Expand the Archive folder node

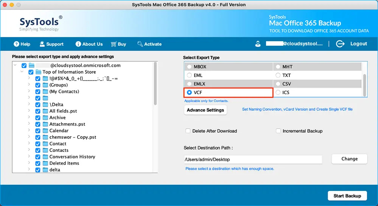[x=29, y=117]
